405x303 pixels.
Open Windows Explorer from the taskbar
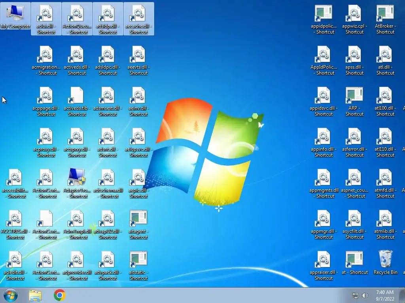coord(35,296)
